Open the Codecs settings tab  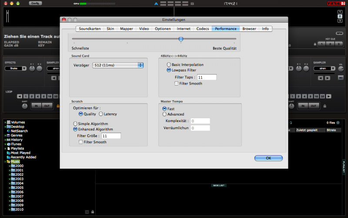(202, 29)
